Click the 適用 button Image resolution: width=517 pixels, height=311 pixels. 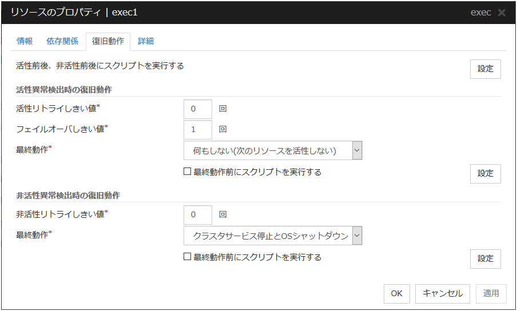[x=491, y=293]
